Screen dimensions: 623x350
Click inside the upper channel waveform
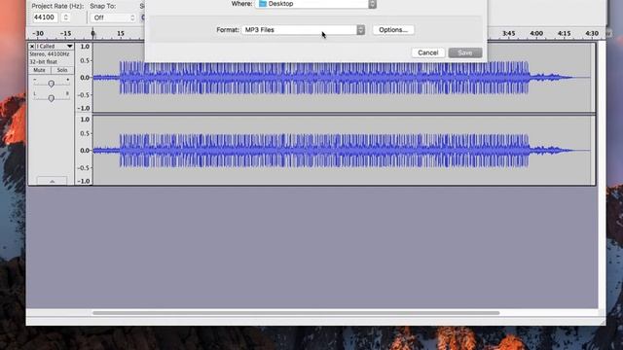344,78
